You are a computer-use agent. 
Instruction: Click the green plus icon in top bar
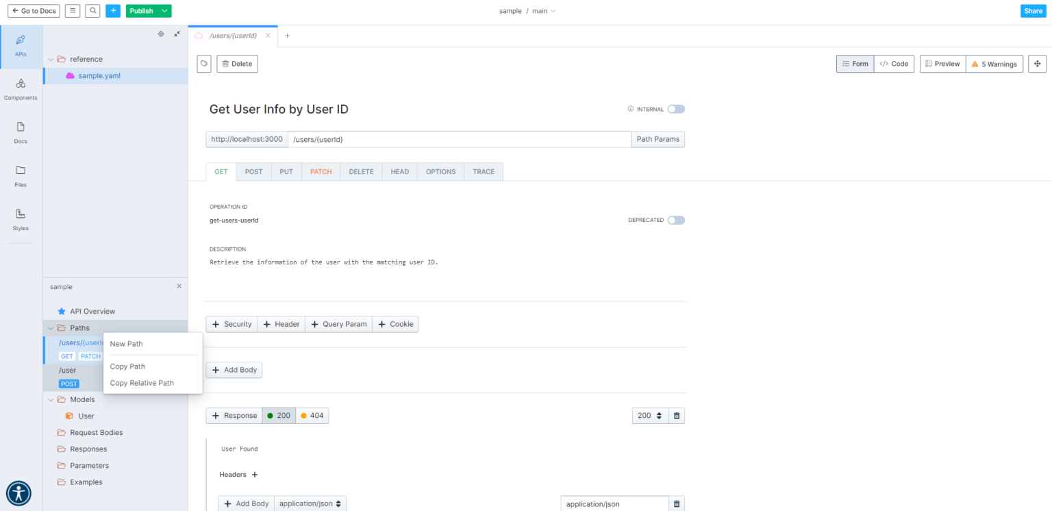click(113, 10)
